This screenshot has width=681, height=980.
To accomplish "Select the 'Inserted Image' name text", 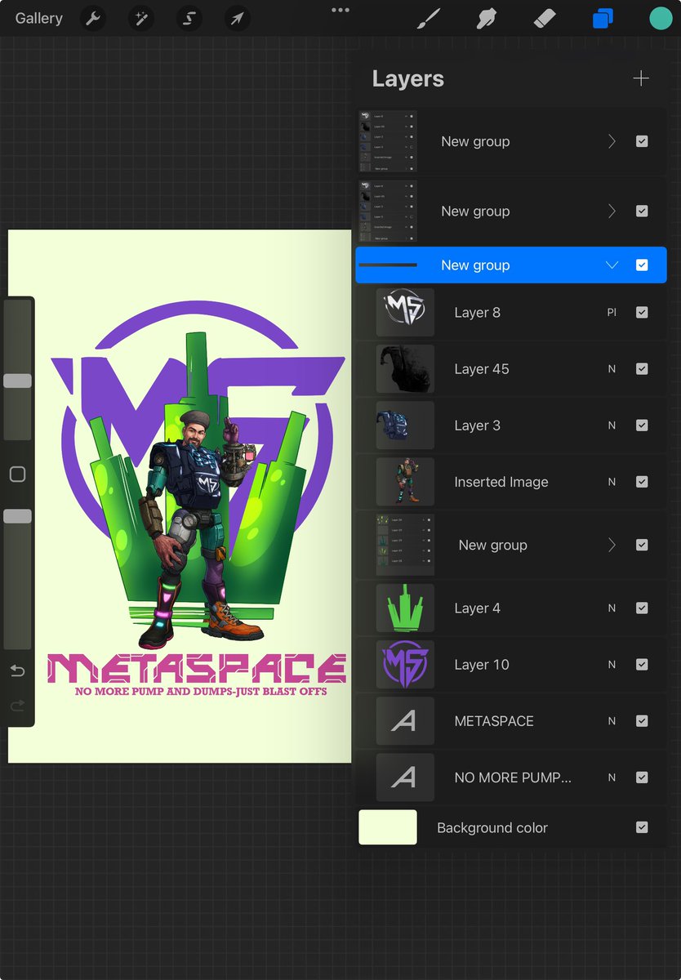I will (501, 482).
